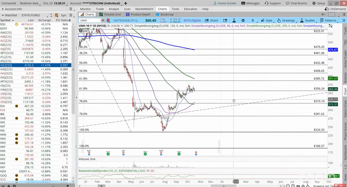Add account with plus icon
Screen dimensions: 347x187
(126, 3)
